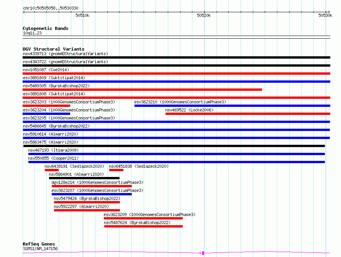This screenshot has width=341, height=257.
Task: Click the nsv5489305 (ByrskaBishop2022) label
Action: (56, 86)
